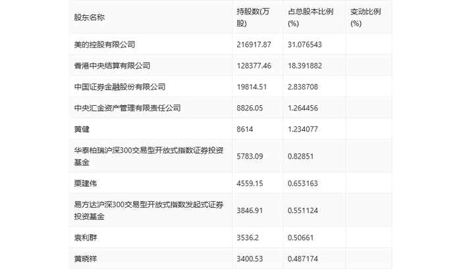Click the percentage 0.551124

point(303,210)
